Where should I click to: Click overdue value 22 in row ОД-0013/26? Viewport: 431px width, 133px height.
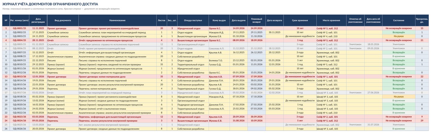[422, 76]
